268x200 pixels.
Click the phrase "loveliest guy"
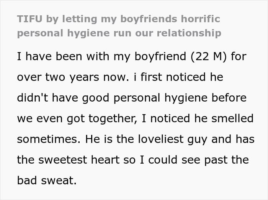tap(173, 139)
